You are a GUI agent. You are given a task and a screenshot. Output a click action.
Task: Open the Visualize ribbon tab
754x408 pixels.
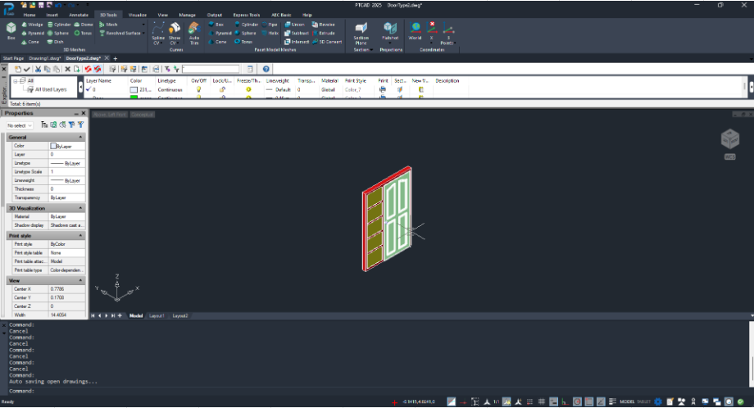click(x=137, y=15)
